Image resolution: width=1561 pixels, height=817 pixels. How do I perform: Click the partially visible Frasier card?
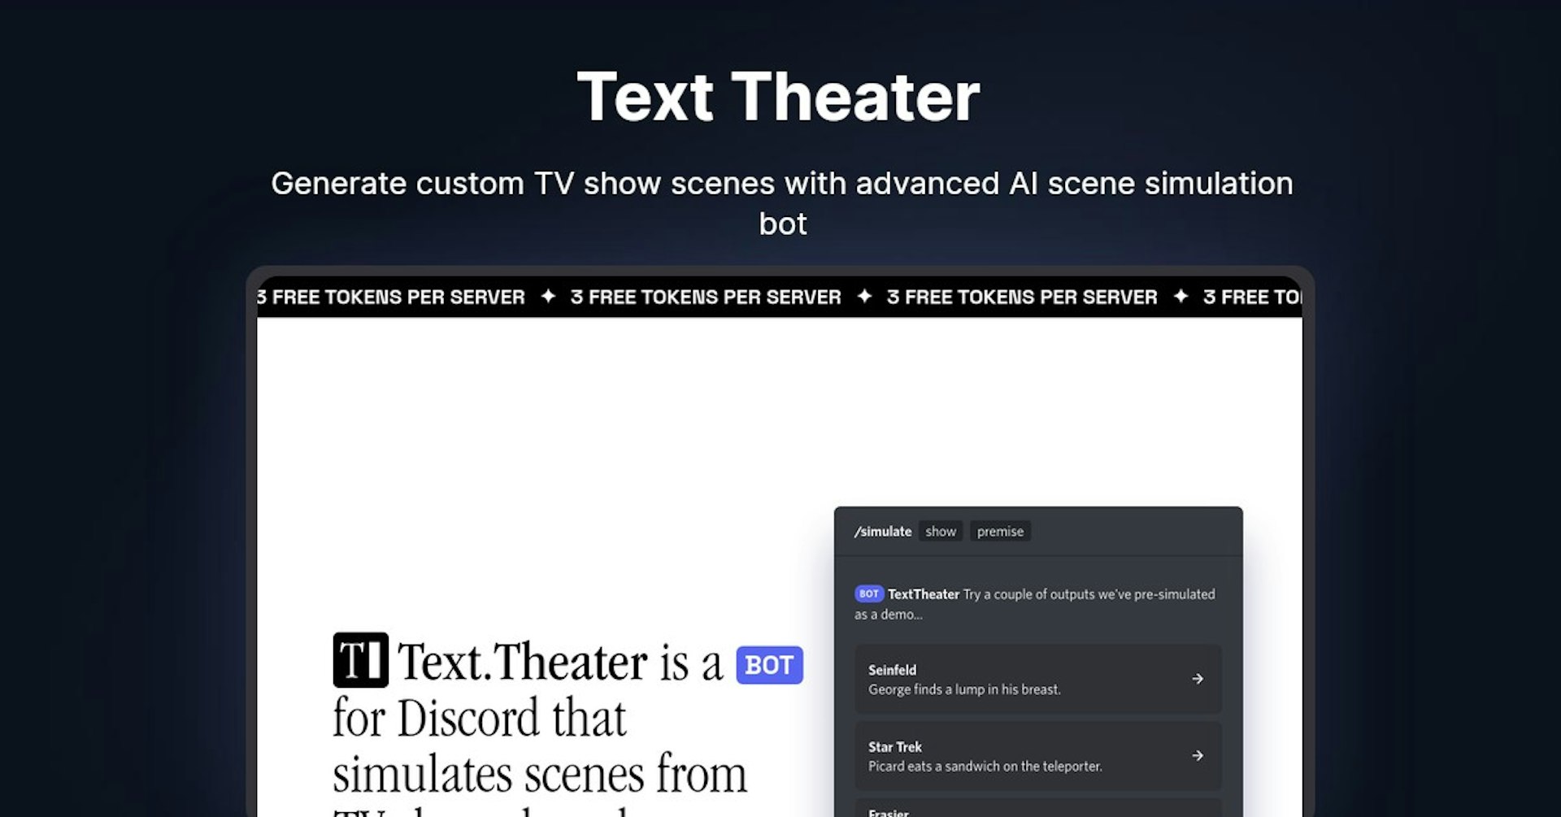click(x=1038, y=808)
